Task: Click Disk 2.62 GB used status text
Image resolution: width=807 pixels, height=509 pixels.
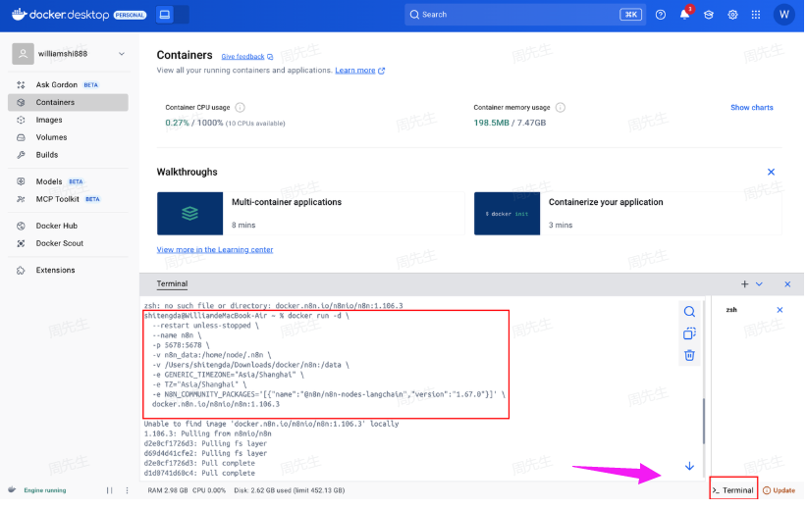Action: click(290, 490)
